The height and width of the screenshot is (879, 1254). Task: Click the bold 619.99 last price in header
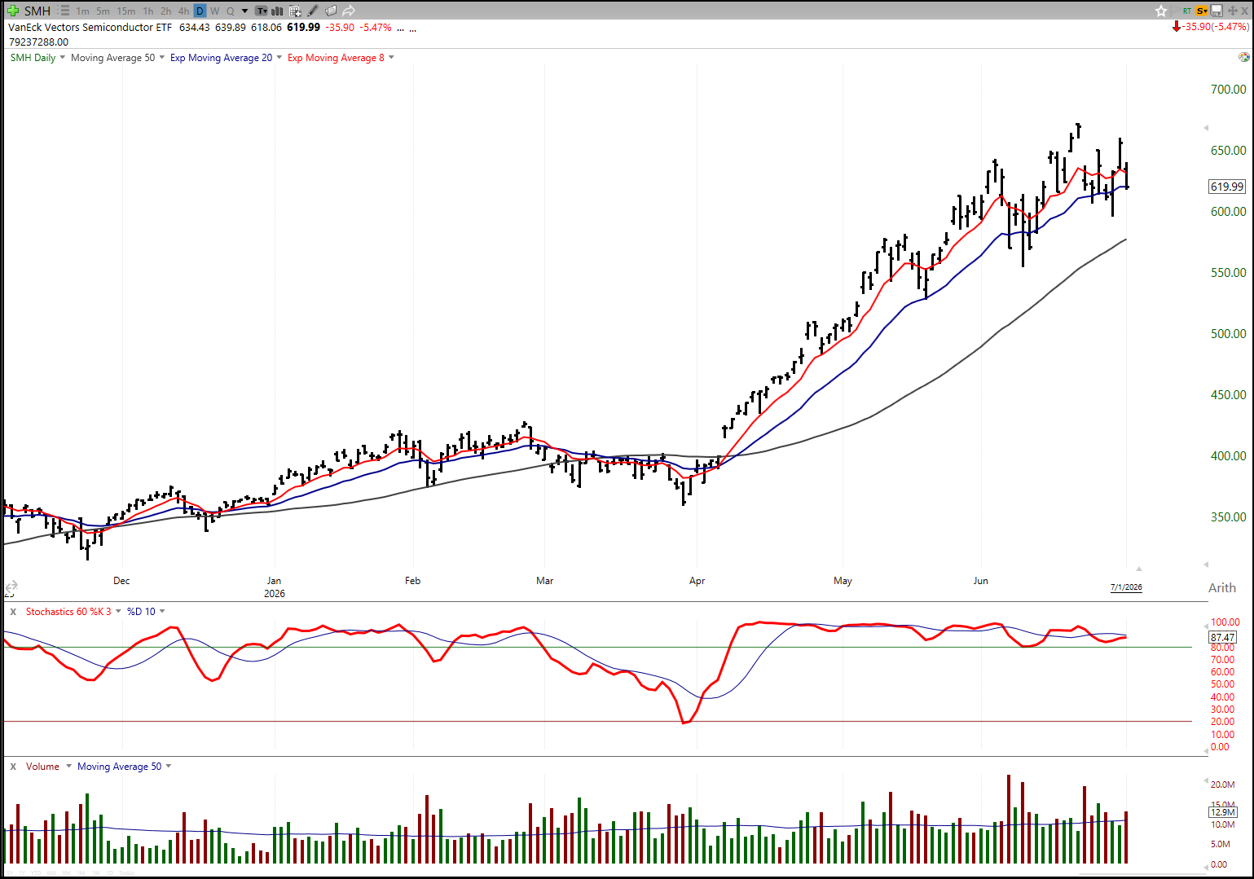coord(303,27)
